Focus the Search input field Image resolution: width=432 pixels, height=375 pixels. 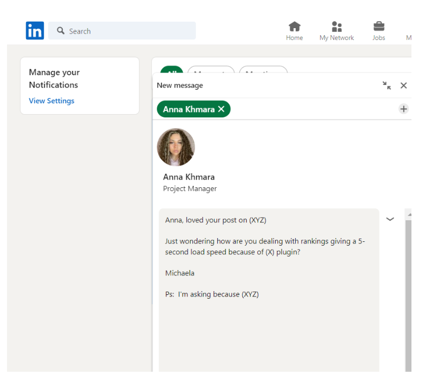(122, 31)
